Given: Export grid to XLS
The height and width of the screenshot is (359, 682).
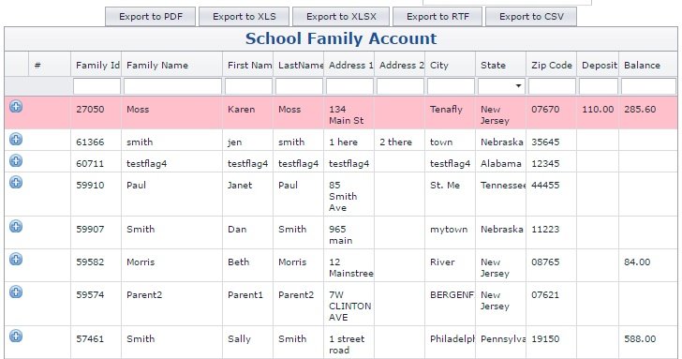Looking at the screenshot, I should [244, 17].
